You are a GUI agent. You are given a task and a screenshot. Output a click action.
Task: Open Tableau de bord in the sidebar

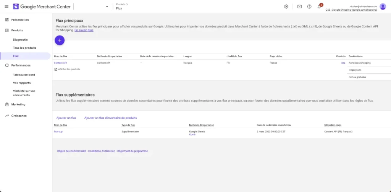pos(24,74)
